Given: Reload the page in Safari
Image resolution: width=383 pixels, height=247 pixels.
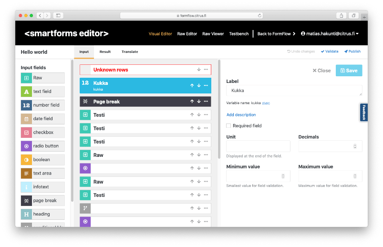Looking at the screenshot, I should point(259,15).
